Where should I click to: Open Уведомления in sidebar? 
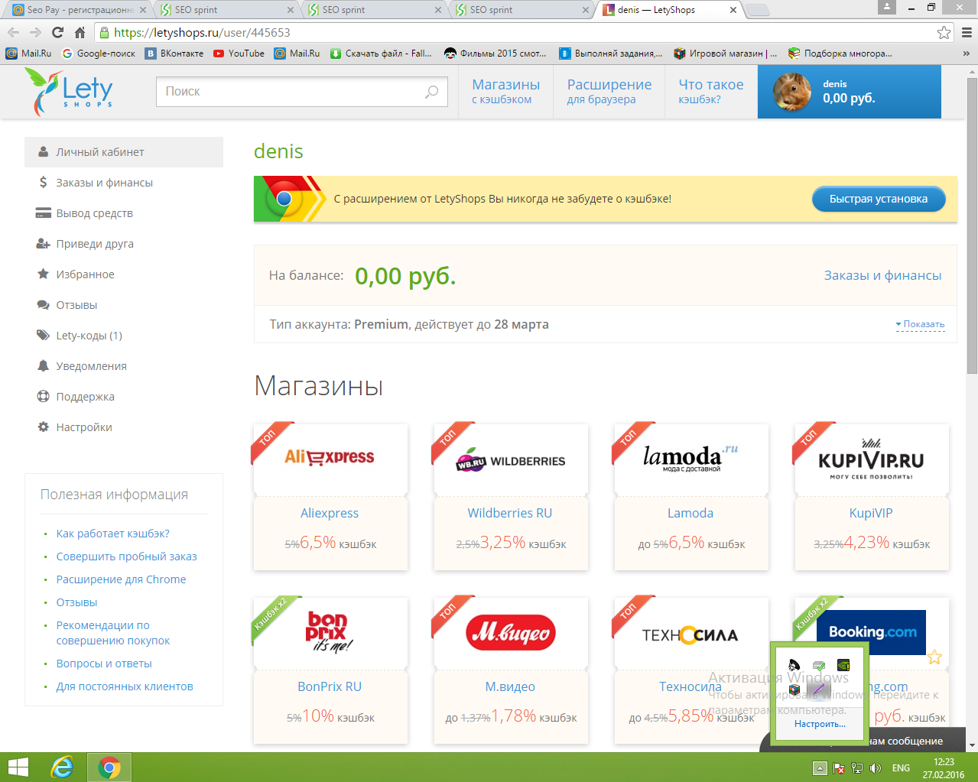pos(124,366)
